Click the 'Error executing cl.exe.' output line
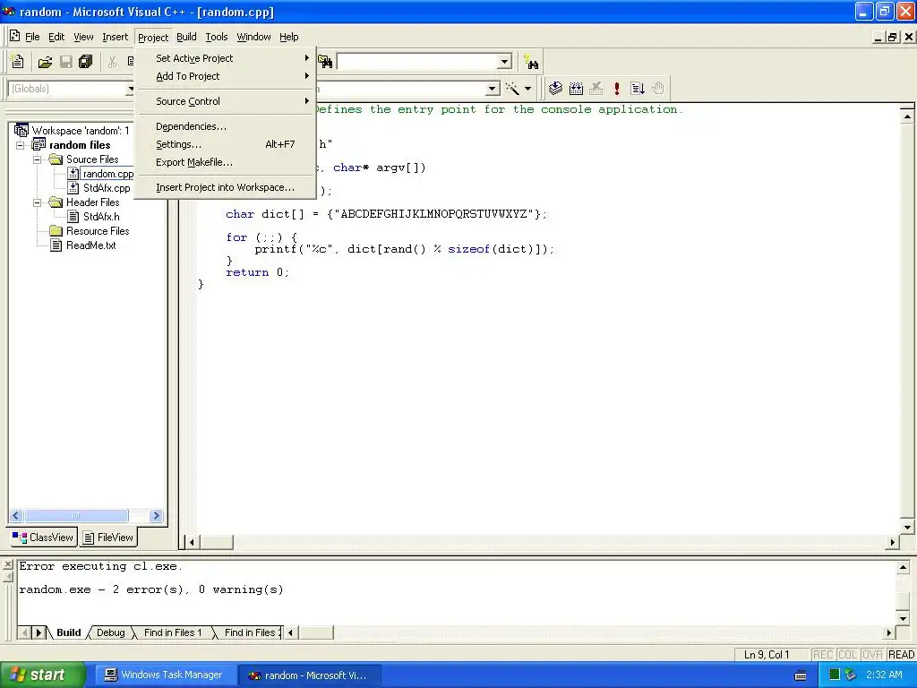Screen dimensions: 917x688 point(100,566)
